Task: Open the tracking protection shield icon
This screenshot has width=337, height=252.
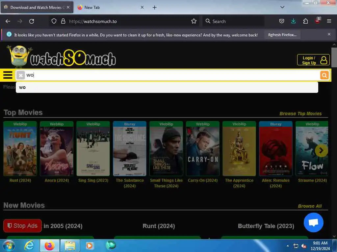Action: tap(54, 21)
